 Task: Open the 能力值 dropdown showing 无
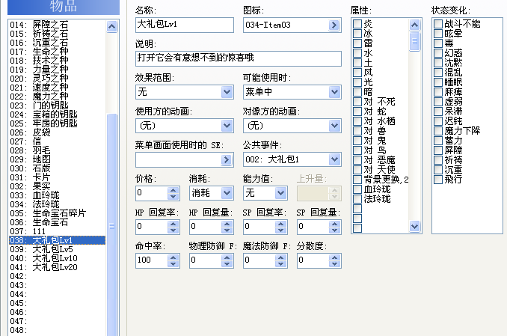(280, 193)
